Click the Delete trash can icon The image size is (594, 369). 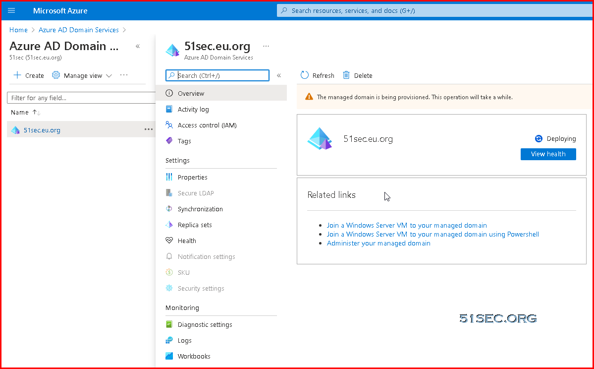[346, 75]
